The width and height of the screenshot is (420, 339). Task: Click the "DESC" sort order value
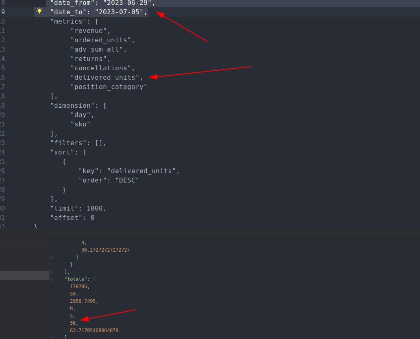click(x=127, y=180)
